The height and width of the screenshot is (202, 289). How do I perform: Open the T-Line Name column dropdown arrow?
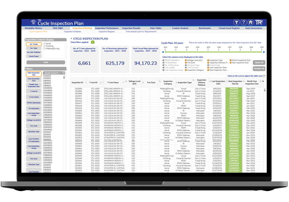pyautogui.click(x=123, y=83)
